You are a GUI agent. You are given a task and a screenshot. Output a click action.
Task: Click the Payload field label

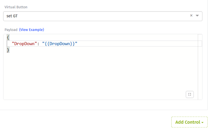pos(11,30)
